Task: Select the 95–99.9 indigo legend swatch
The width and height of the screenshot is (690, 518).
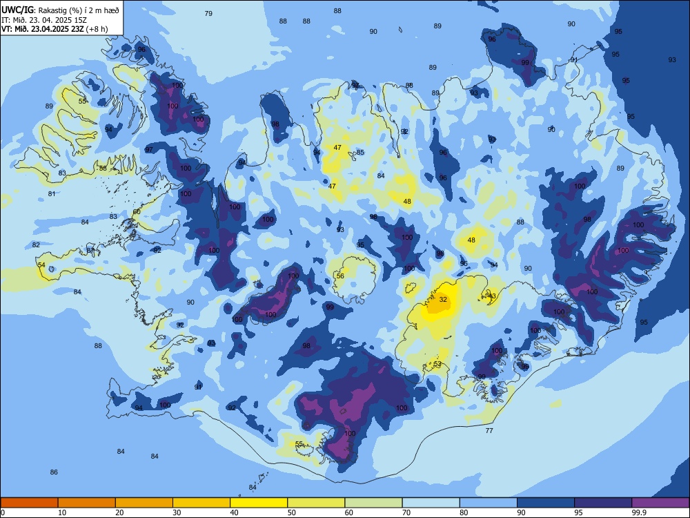Action: point(603,503)
